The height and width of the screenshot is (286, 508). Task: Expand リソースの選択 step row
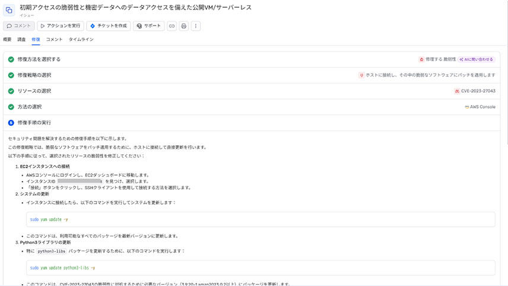point(252,91)
